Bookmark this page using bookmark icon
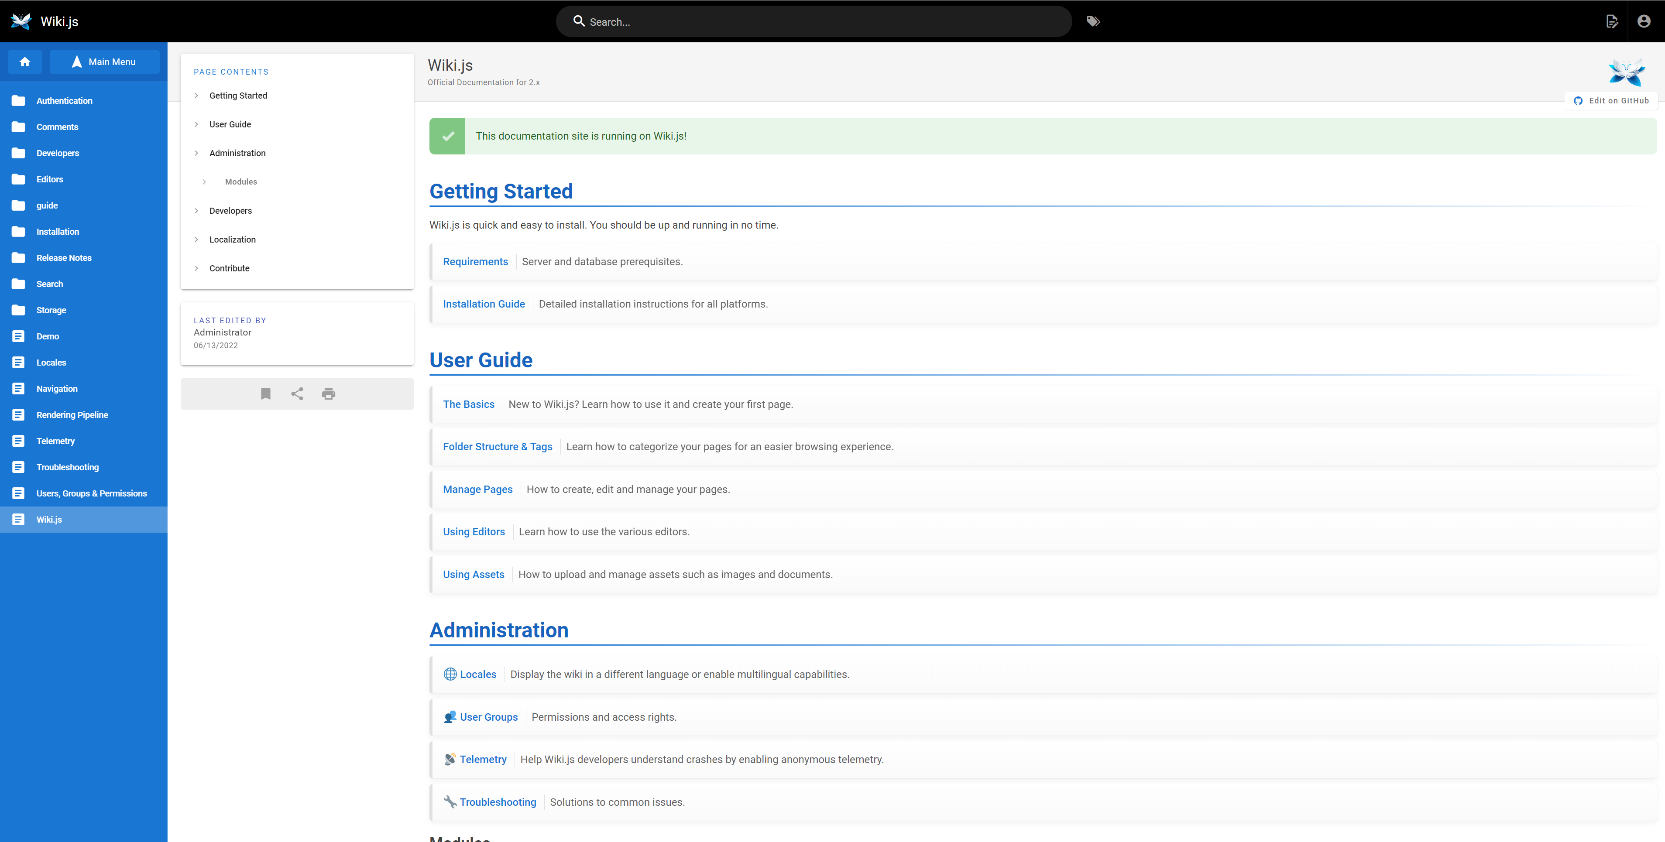 pos(266,394)
